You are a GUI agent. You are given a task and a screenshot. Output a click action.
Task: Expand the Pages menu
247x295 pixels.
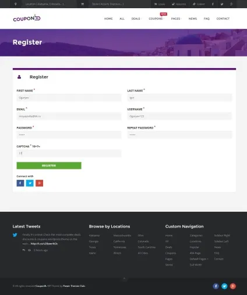coord(176,19)
